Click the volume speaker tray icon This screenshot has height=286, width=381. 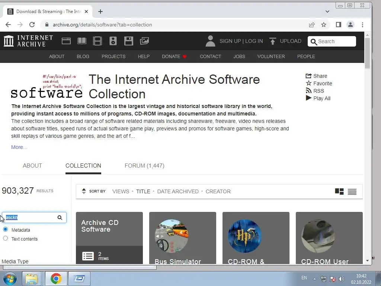click(x=342, y=279)
